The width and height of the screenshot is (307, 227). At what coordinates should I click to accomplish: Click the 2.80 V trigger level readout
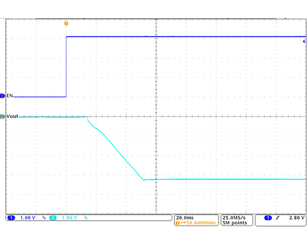296,217
